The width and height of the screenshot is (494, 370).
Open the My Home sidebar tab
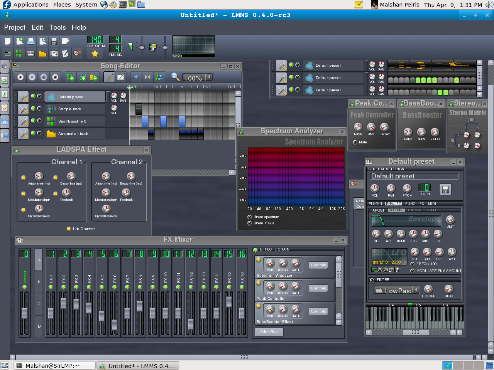[5, 122]
